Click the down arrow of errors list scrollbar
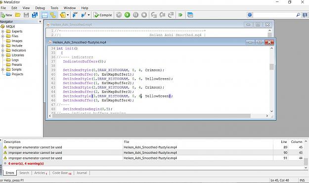The width and height of the screenshot is (309, 183). tap(306, 168)
